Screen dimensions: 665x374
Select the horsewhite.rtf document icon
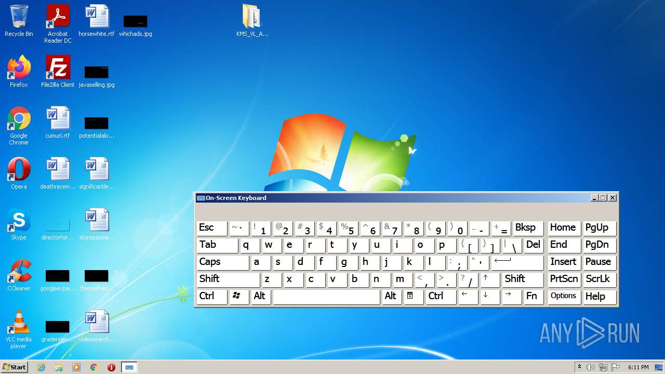pos(97,21)
